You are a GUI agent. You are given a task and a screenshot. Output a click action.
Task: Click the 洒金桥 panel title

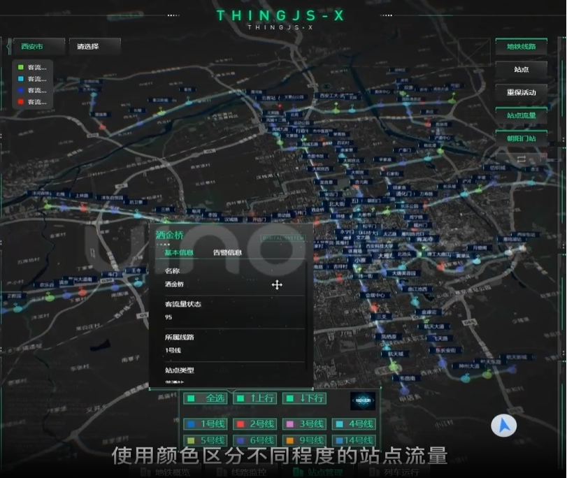170,236
